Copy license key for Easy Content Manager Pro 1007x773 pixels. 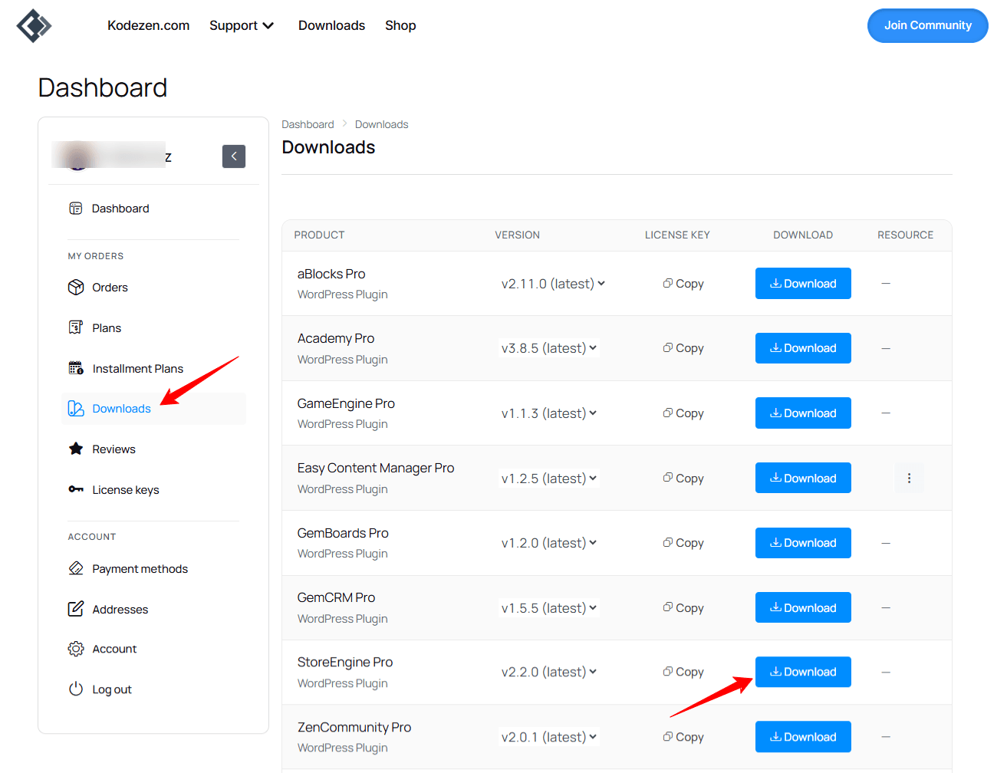coord(683,479)
